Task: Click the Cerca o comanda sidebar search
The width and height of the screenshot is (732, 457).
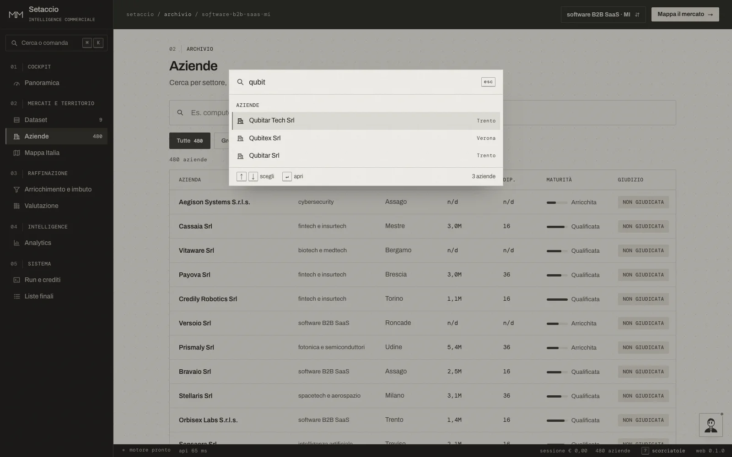Action: (x=56, y=43)
